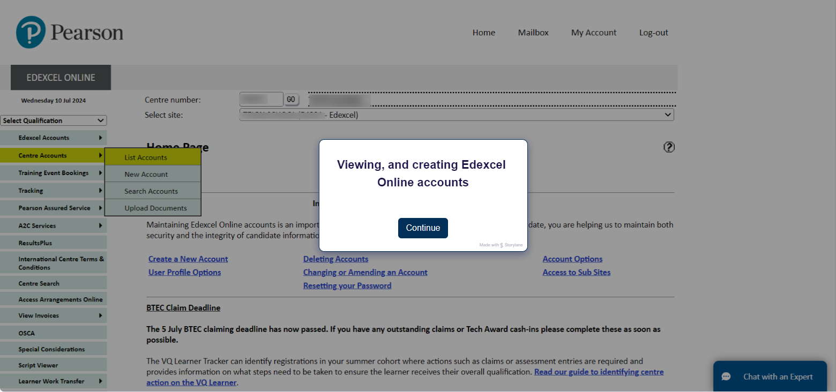
Task: Open the Create a New Account link
Action: (x=188, y=259)
